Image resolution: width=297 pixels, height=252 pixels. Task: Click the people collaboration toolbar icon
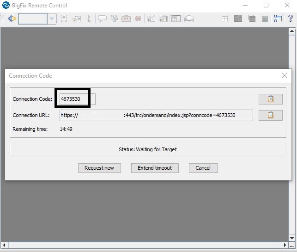pyautogui.click(x=114, y=18)
